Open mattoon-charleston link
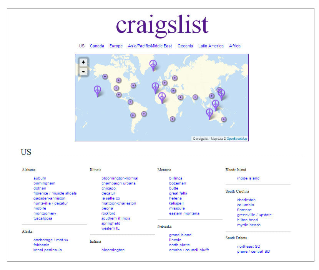 tap(119, 203)
